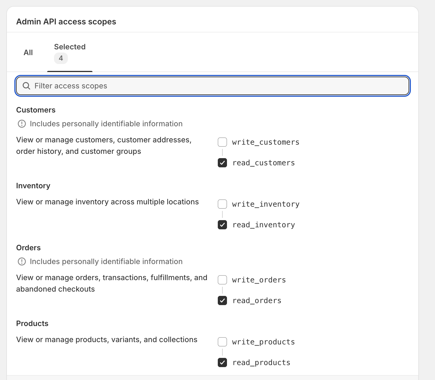Click the info icon beside Customers PII notice

click(21, 124)
